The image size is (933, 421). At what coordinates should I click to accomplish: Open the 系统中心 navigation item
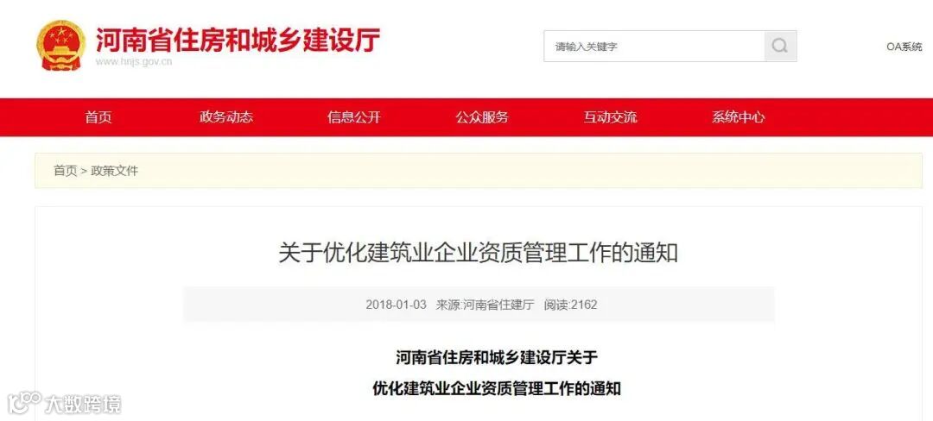738,117
